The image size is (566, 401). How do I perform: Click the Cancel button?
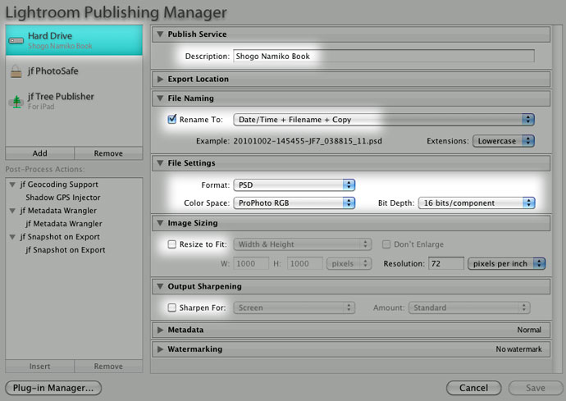click(x=473, y=388)
